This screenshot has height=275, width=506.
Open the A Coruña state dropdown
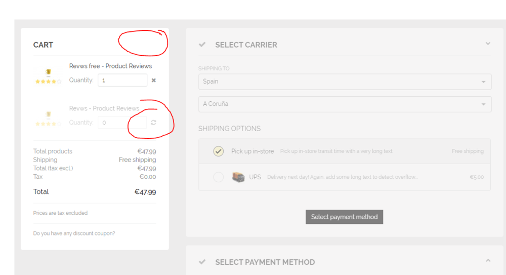coord(345,104)
